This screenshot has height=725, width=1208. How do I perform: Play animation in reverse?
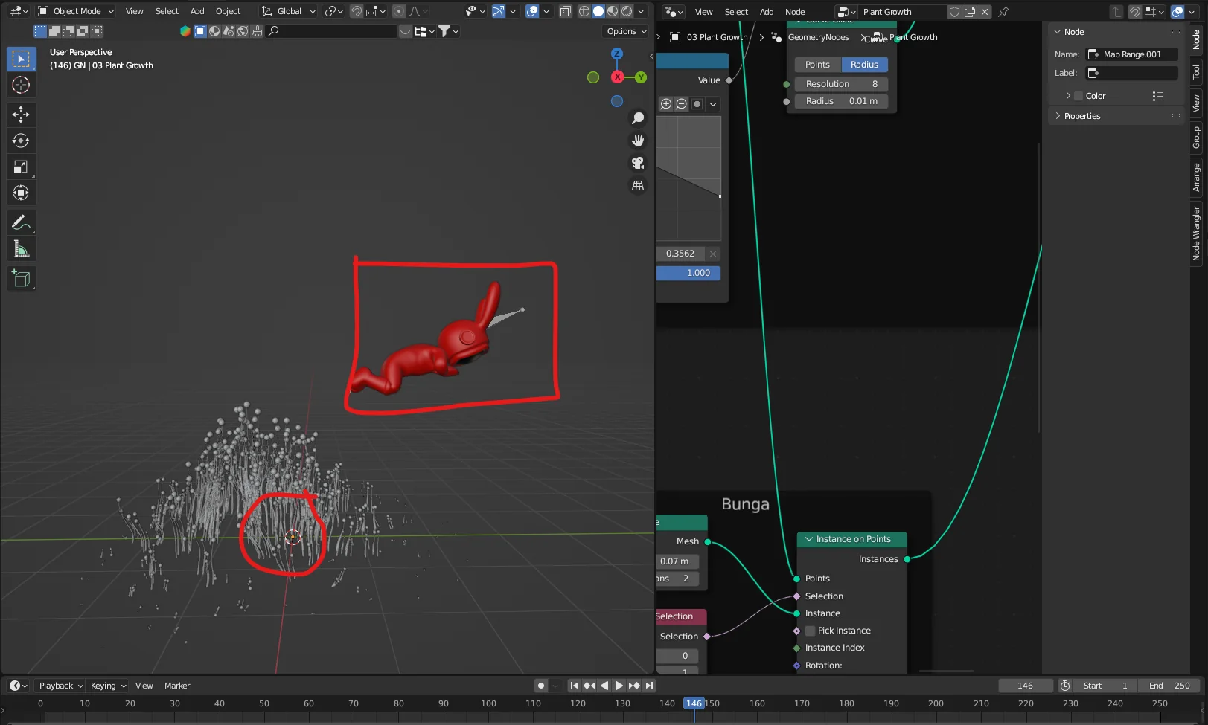(x=604, y=686)
